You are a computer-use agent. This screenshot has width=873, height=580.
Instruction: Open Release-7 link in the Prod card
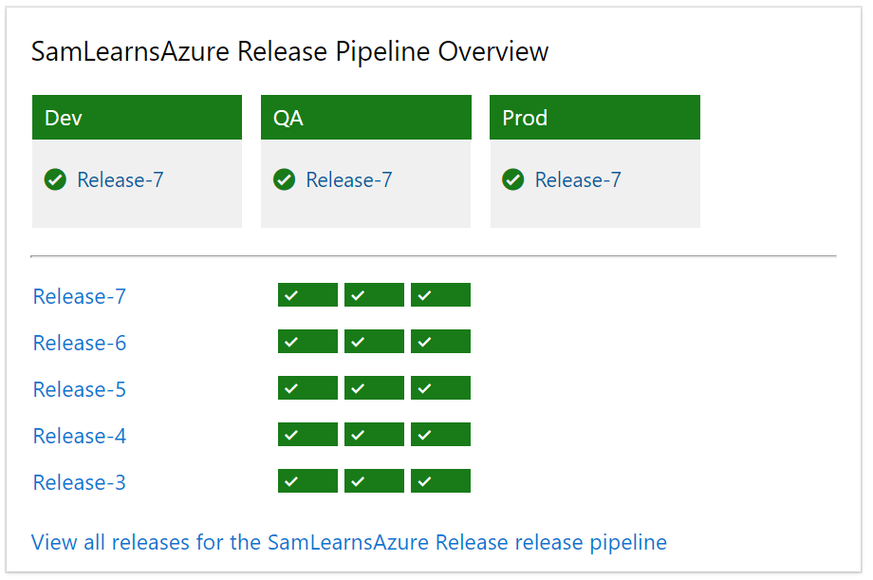point(578,179)
